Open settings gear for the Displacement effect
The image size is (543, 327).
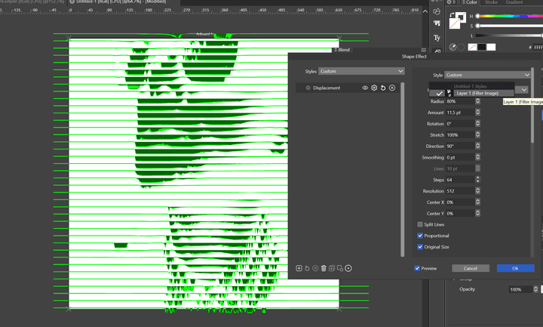374,88
